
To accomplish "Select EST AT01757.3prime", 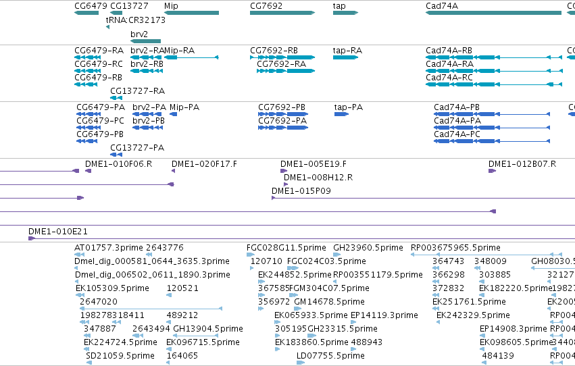I will [80, 255].
